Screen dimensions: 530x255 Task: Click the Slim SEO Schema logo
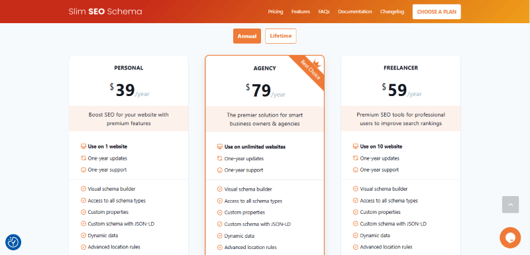(105, 11)
